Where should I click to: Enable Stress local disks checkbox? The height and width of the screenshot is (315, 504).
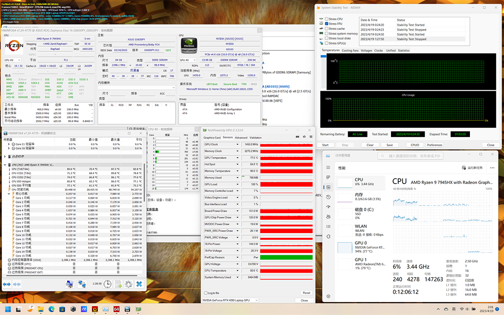pos(327,38)
